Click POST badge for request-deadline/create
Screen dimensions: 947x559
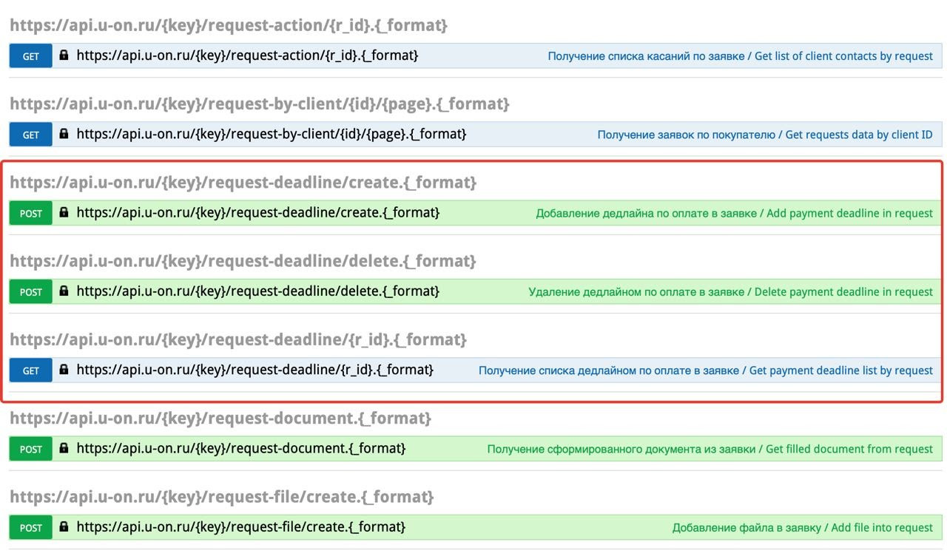[x=31, y=213]
